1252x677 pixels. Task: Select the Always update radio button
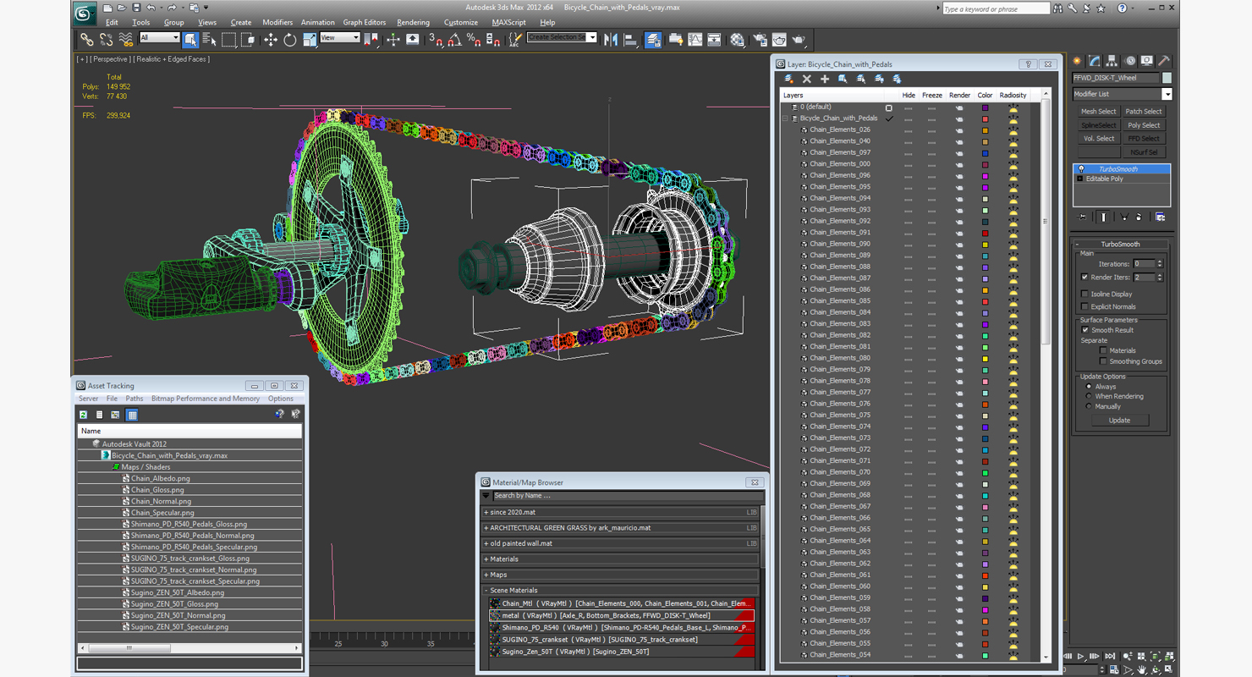click(x=1089, y=387)
